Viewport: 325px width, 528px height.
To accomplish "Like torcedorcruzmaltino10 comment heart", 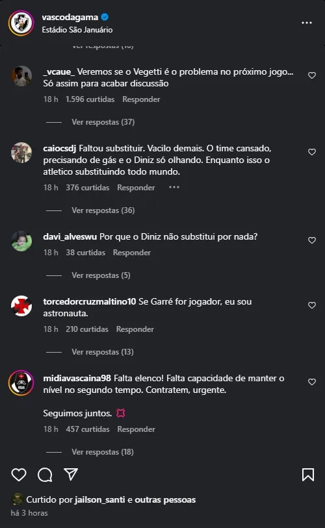I will tap(312, 305).
